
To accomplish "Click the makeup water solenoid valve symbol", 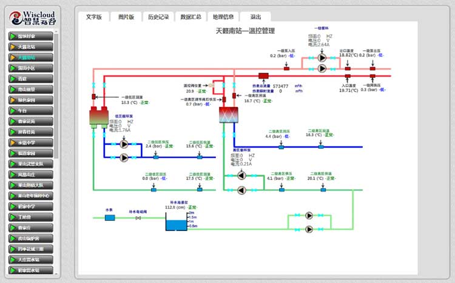I will point(138,218).
